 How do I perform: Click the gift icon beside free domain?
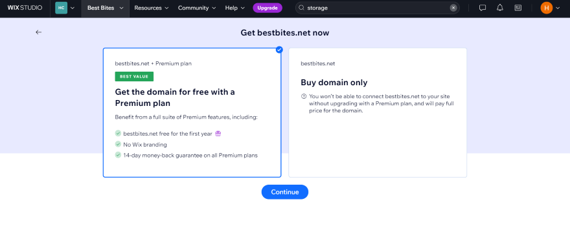(218, 133)
